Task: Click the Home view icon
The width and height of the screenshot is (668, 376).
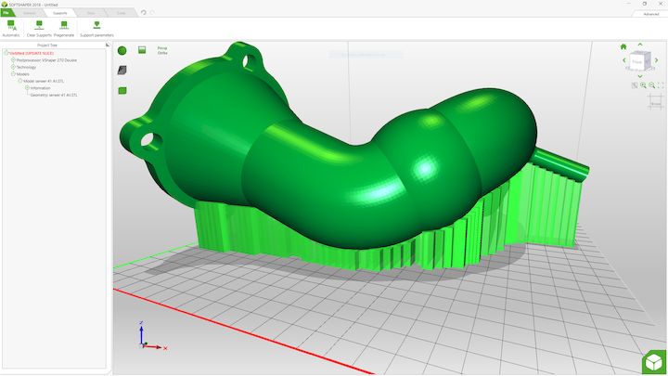Action: click(x=623, y=45)
